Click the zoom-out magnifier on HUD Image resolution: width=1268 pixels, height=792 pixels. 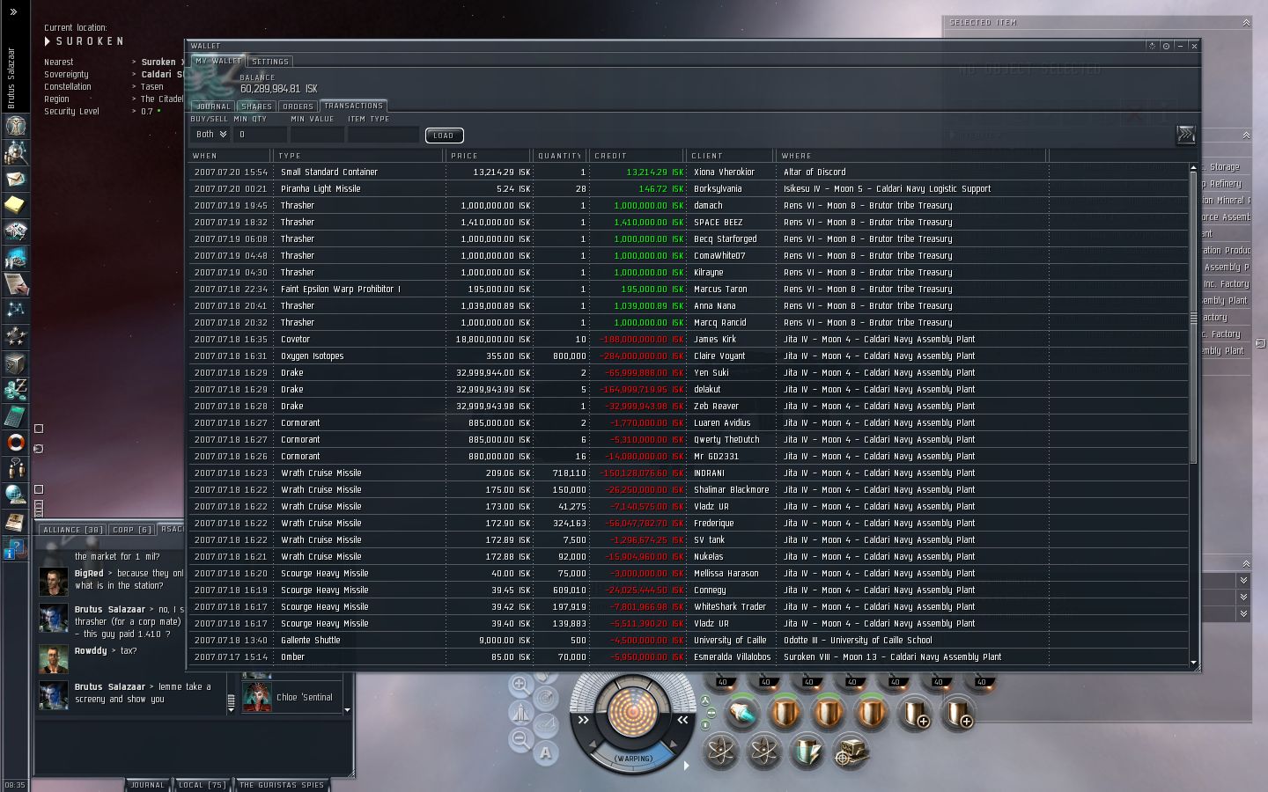[520, 739]
